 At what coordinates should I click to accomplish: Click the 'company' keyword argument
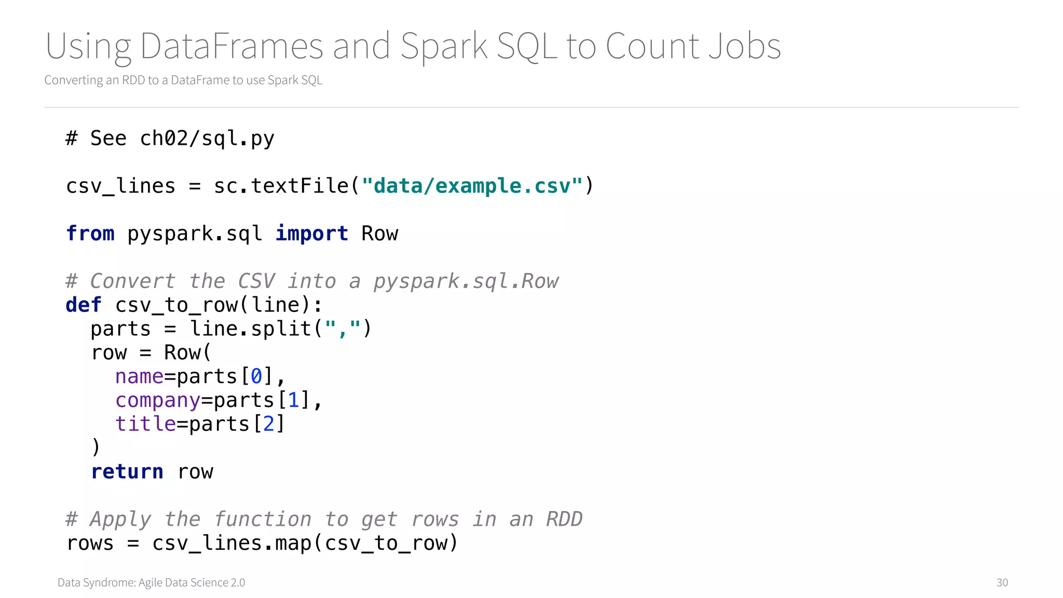157,401
